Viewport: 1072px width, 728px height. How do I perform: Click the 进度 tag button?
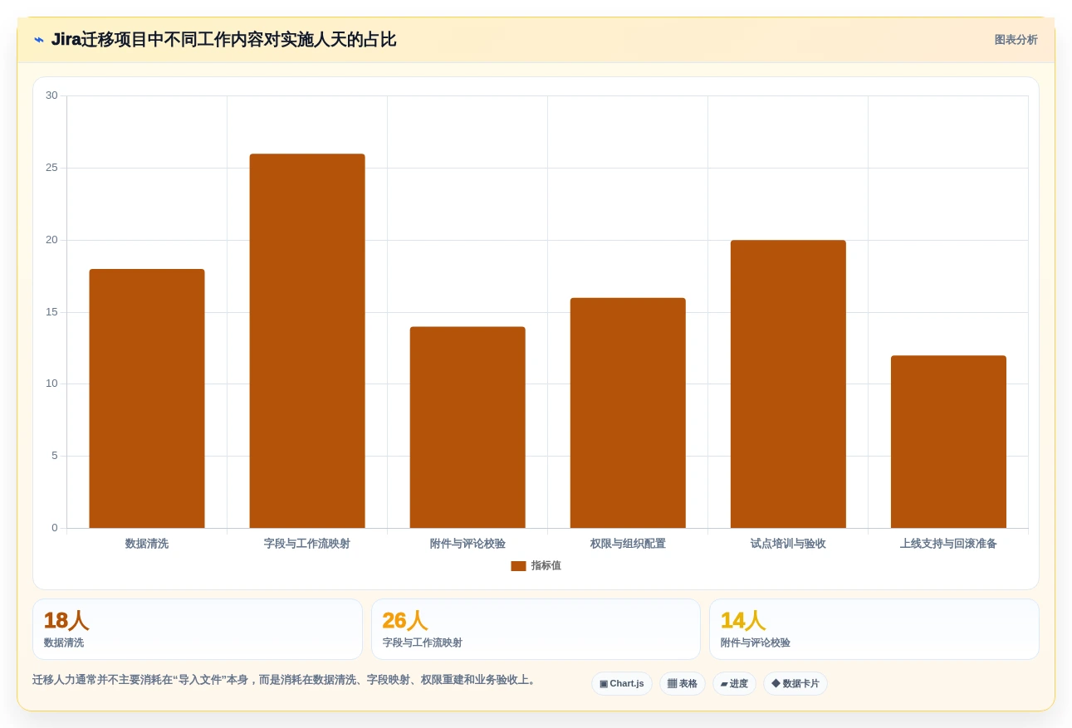click(x=734, y=684)
